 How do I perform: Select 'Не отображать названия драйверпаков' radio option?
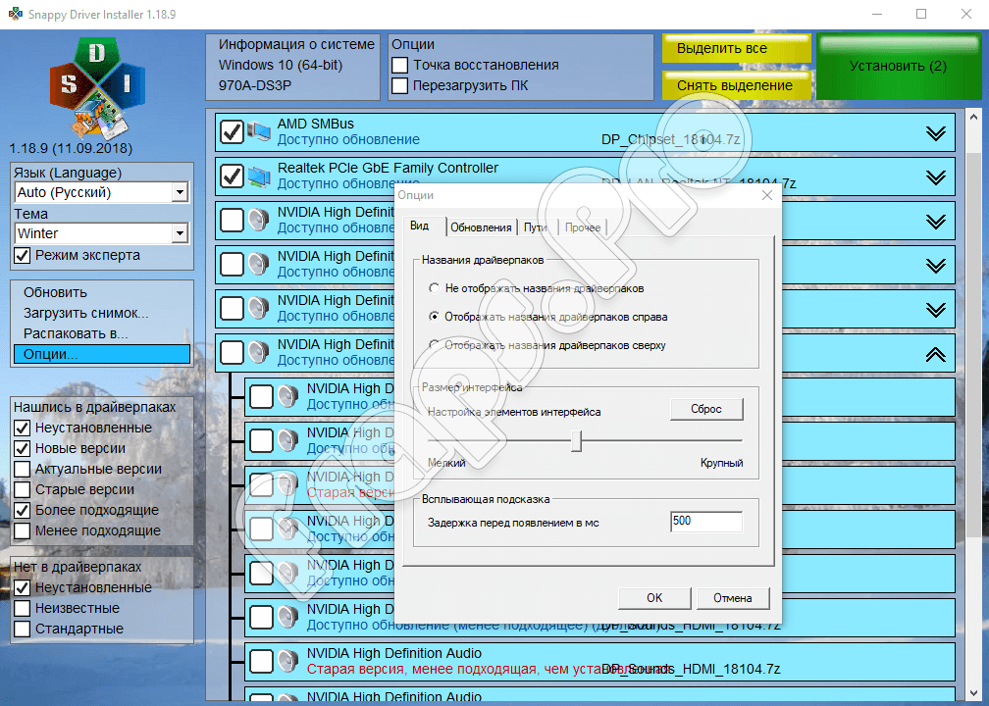(435, 289)
